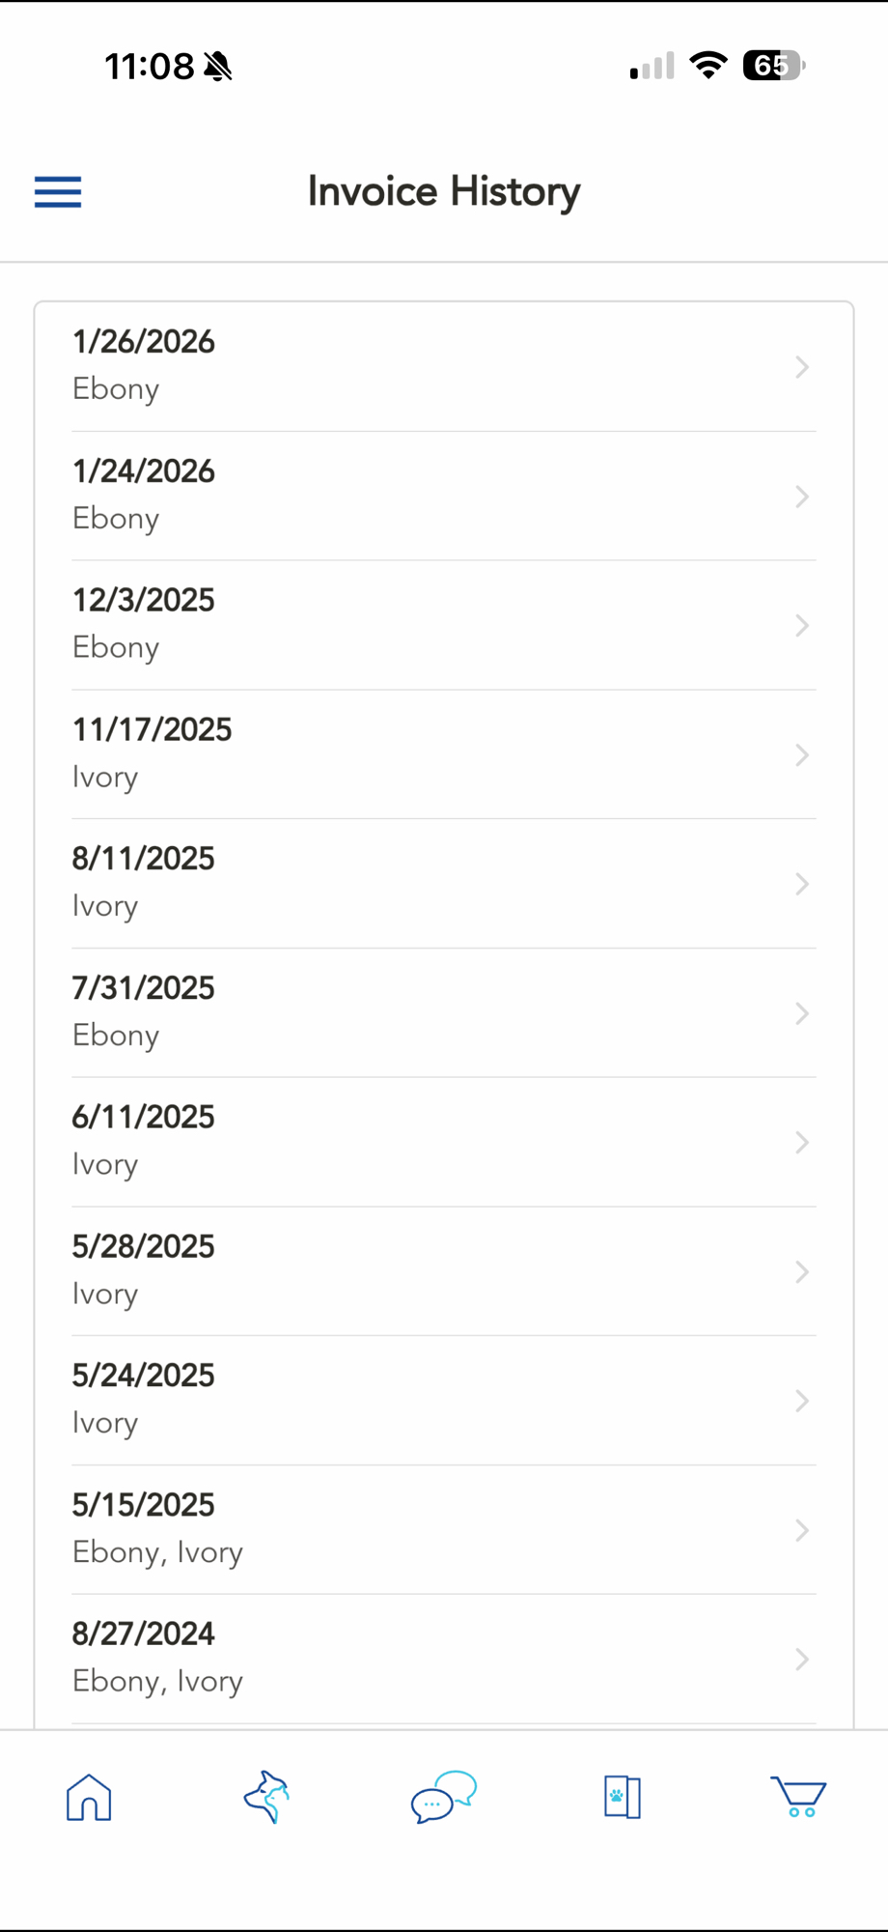The width and height of the screenshot is (888, 1932).
Task: Go to the Home tab
Action: click(89, 1798)
